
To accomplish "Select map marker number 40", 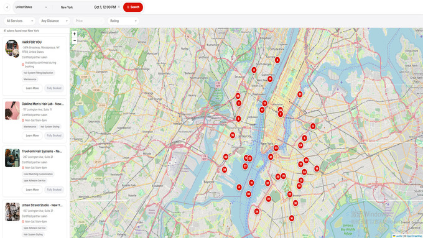I will [226, 157].
